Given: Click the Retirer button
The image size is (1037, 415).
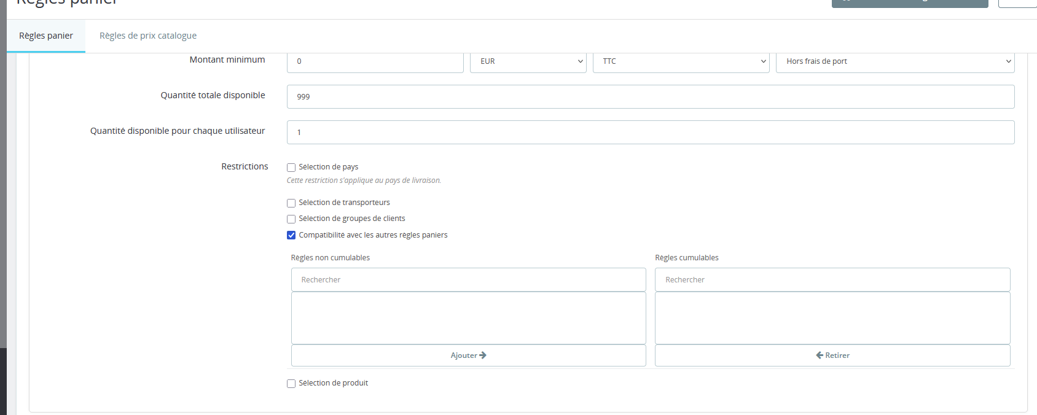Looking at the screenshot, I should coord(832,355).
